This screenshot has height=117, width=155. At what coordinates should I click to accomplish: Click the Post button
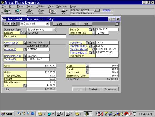click(86, 24)
